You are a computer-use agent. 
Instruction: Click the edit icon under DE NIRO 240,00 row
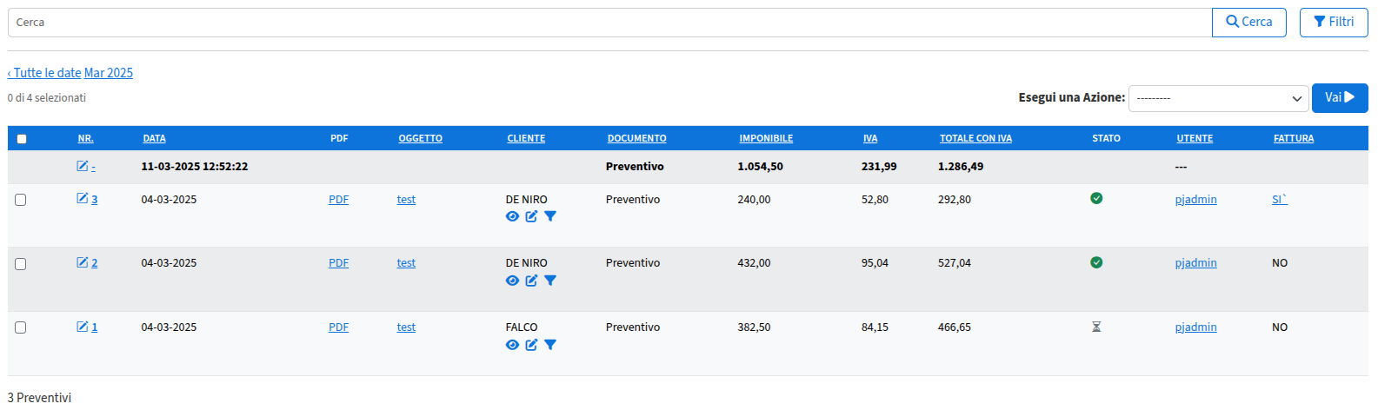point(531,216)
